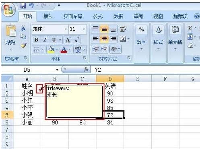Select the Format Painter brush icon
The image size is (200, 149).
click(x=24, y=46)
